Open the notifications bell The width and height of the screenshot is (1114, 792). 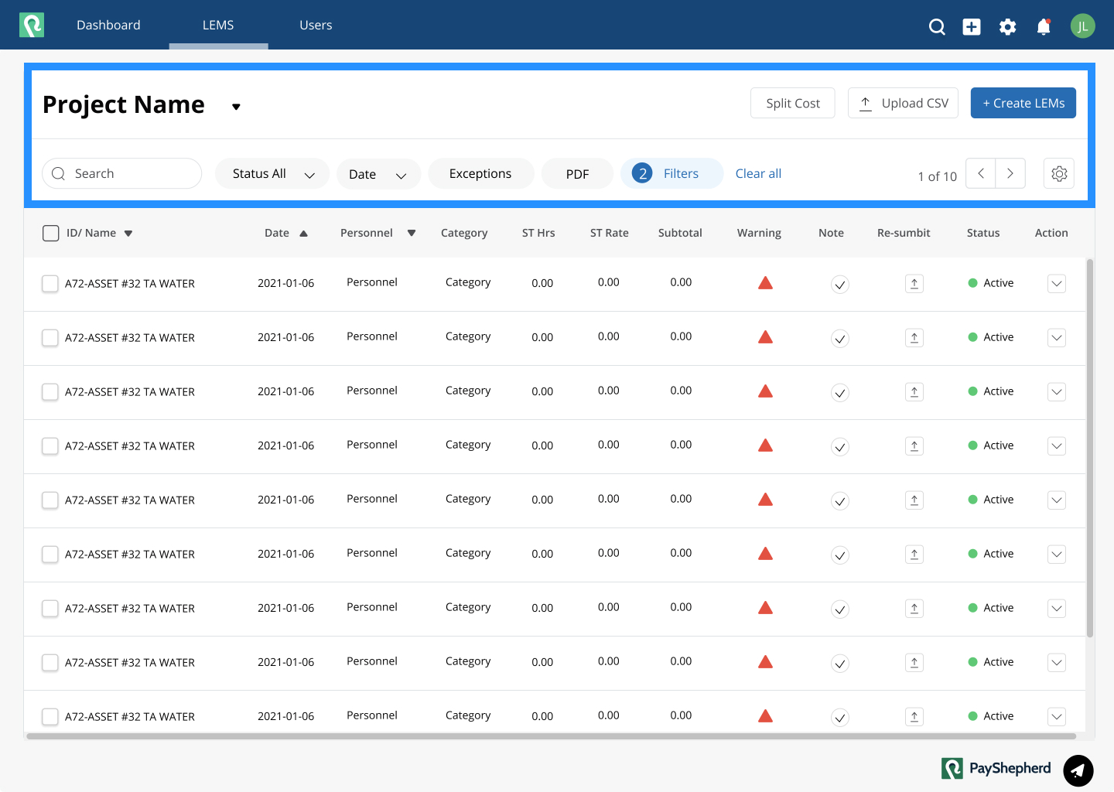point(1044,27)
